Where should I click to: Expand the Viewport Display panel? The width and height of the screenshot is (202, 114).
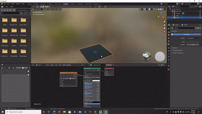[x=177, y=50]
